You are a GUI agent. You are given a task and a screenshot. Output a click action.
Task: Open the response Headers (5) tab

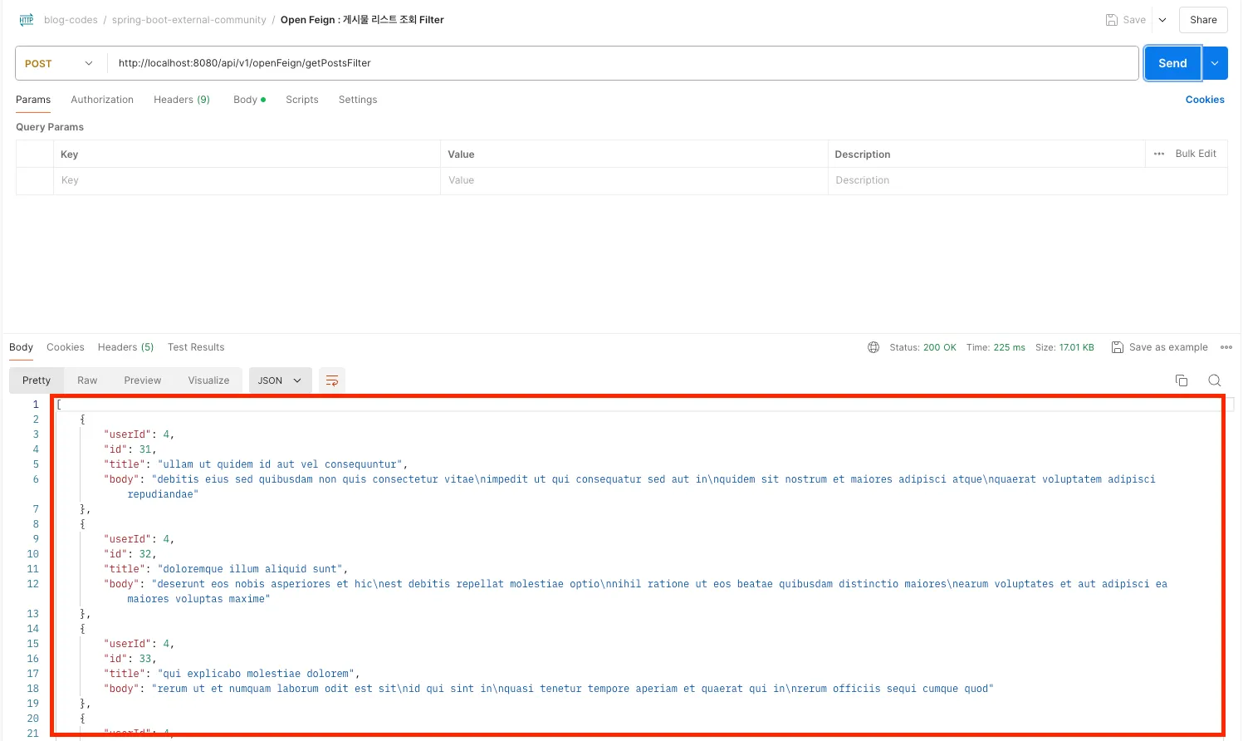point(126,347)
